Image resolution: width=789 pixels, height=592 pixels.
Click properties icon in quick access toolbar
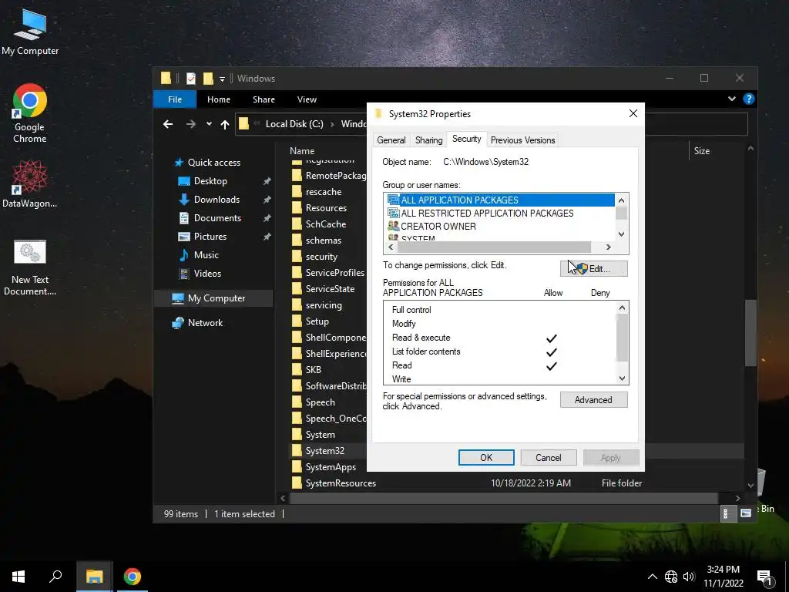pos(191,79)
